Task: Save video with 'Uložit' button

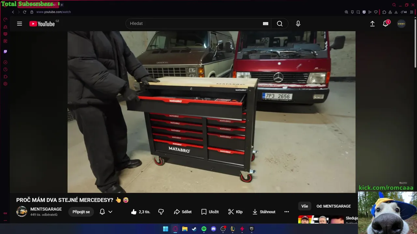Action: [x=210, y=212]
